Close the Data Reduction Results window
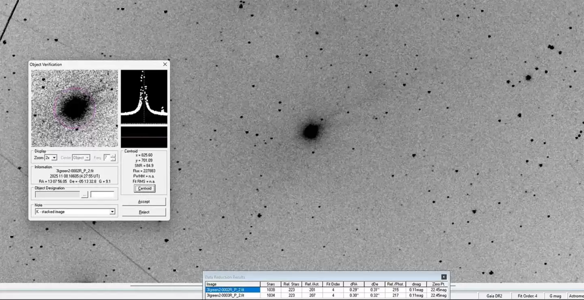Image resolution: width=584 pixels, height=300 pixels. coord(443,277)
